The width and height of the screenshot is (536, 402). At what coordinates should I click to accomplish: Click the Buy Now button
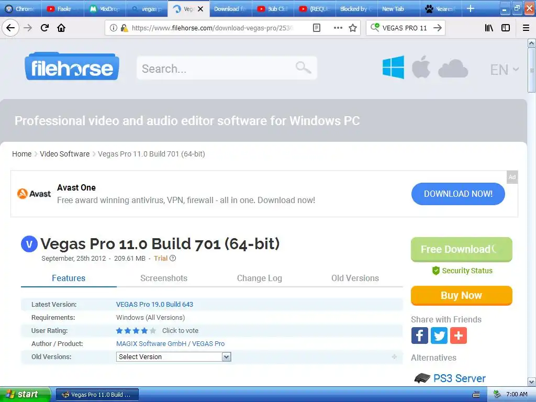pyautogui.click(x=462, y=295)
